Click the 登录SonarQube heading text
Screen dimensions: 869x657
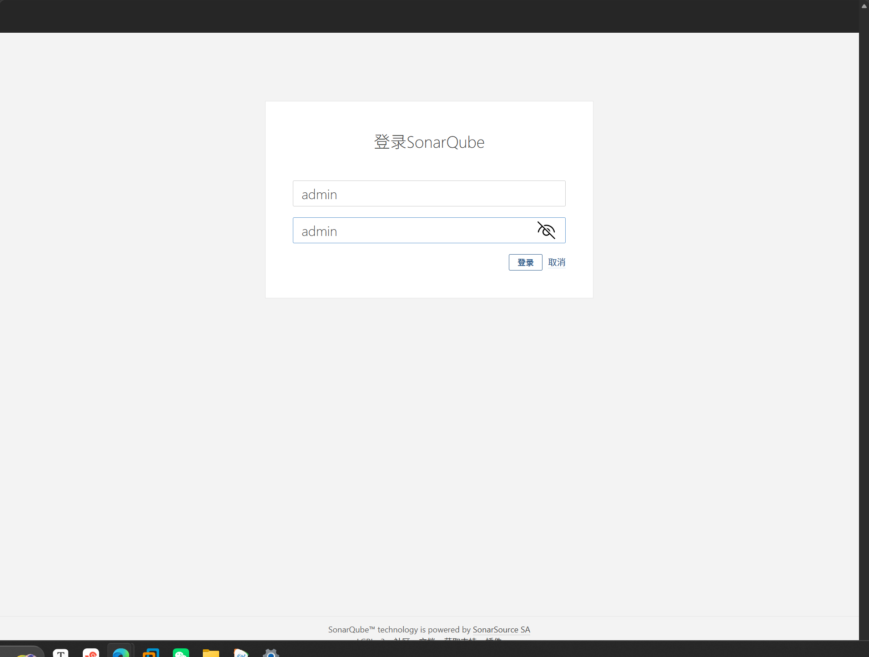point(429,142)
